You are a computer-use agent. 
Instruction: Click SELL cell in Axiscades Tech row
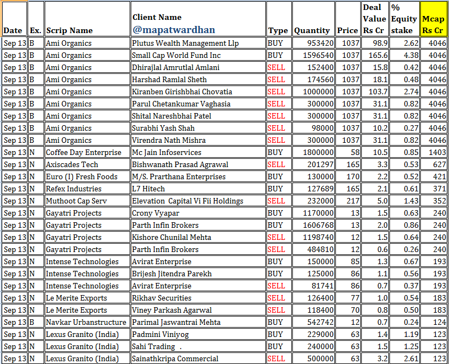[x=279, y=164]
